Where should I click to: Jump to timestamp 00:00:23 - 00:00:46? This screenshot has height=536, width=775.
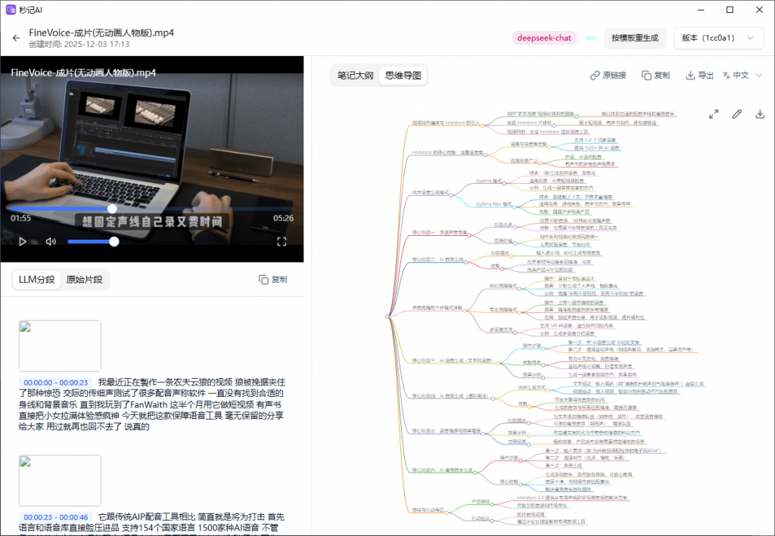56,518
